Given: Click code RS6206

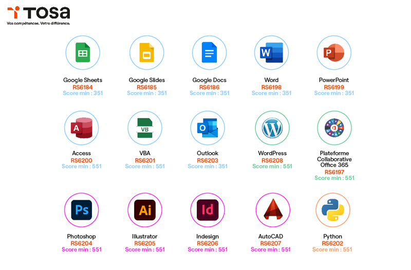Looking at the screenshot, I should click(x=208, y=243).
